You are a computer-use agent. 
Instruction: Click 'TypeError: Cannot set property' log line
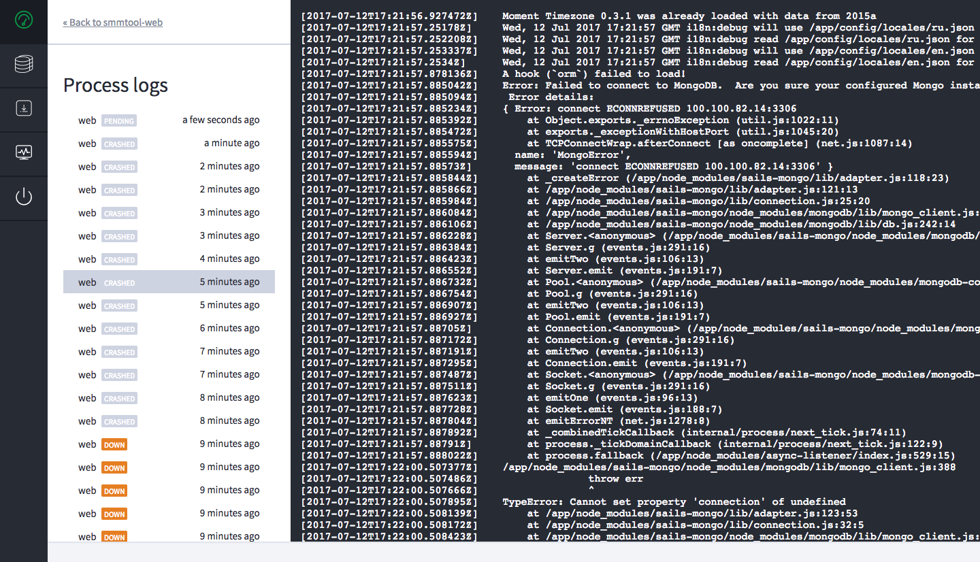(x=674, y=501)
